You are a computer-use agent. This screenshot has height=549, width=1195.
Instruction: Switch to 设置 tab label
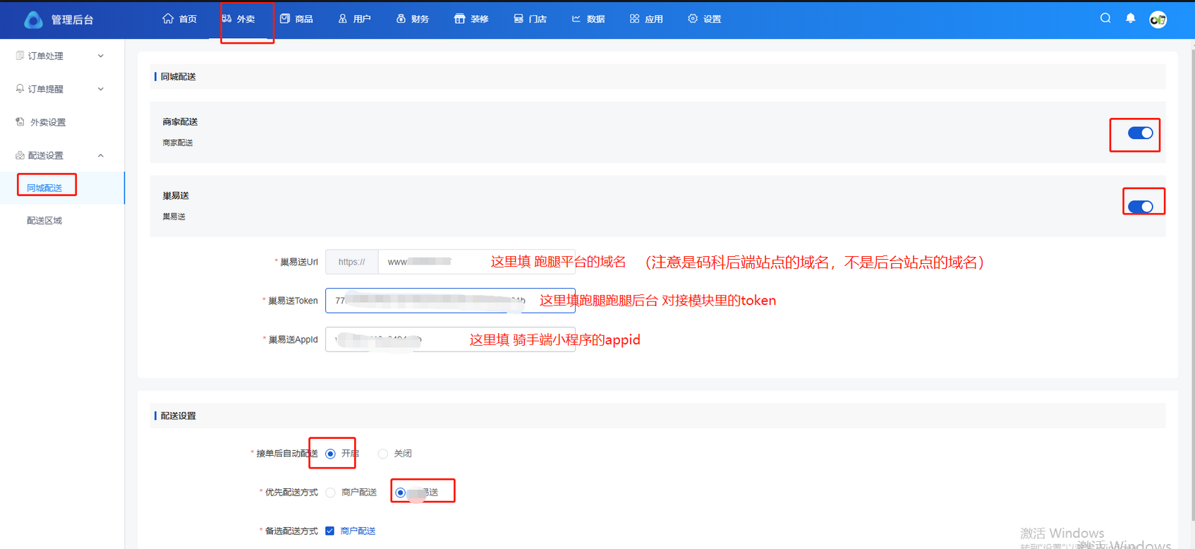tap(712, 19)
